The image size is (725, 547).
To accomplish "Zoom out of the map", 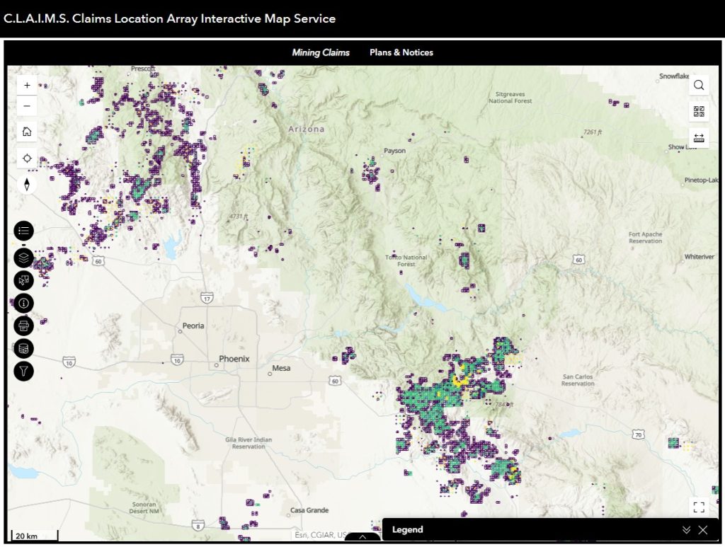I will [27, 107].
